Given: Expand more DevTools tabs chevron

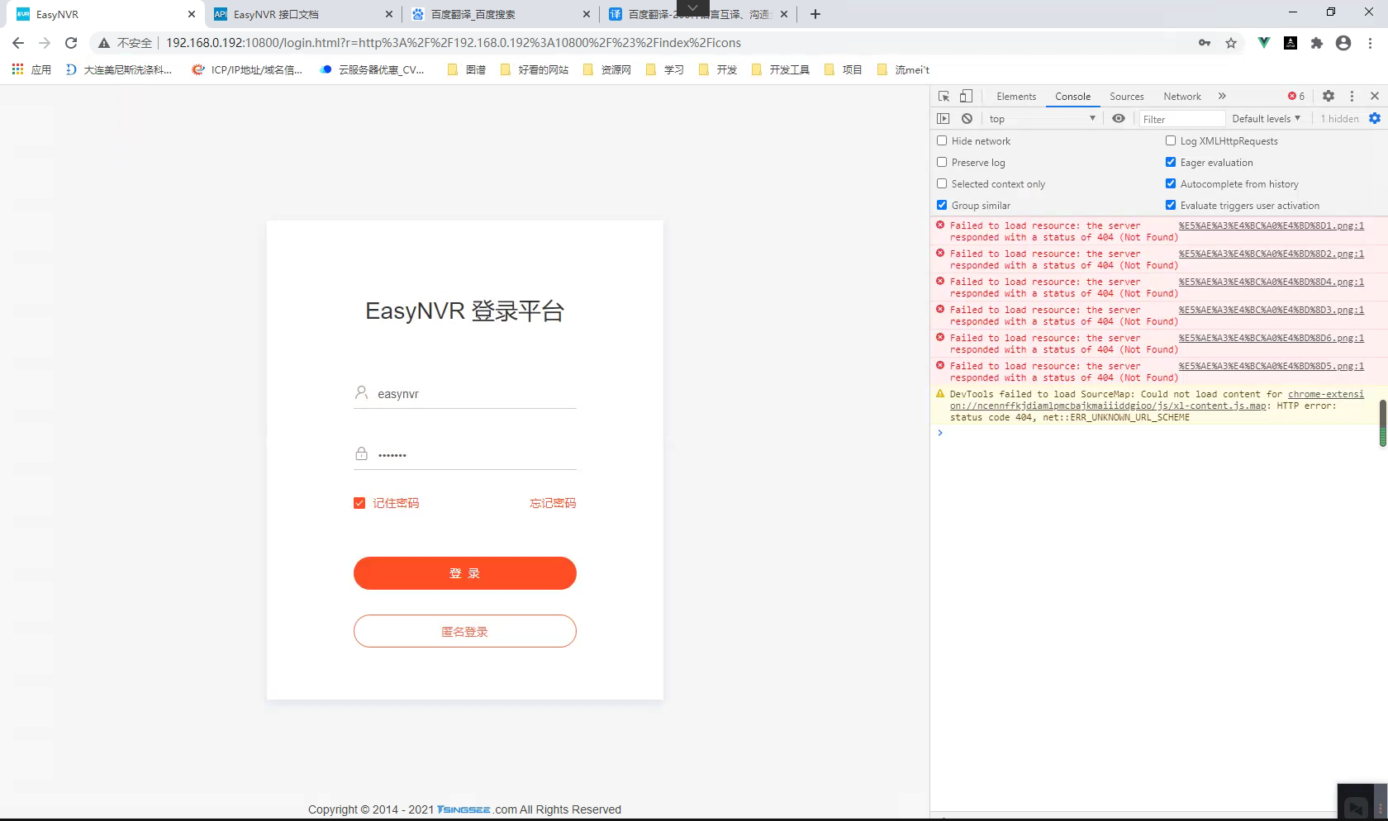Looking at the screenshot, I should [x=1222, y=96].
